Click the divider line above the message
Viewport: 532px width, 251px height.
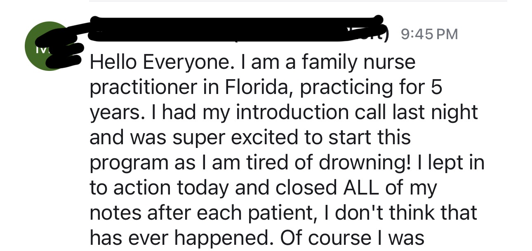coord(298,1)
